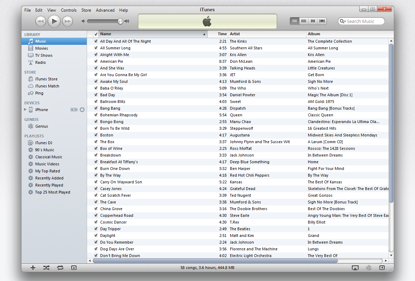The width and height of the screenshot is (415, 281).
Task: Open the Store menu
Action: coord(86,10)
